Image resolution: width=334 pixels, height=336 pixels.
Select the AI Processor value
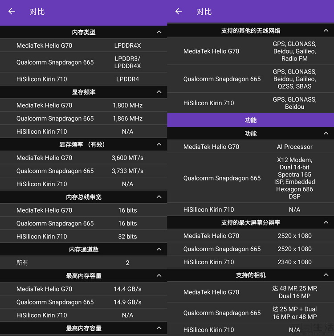295,147
